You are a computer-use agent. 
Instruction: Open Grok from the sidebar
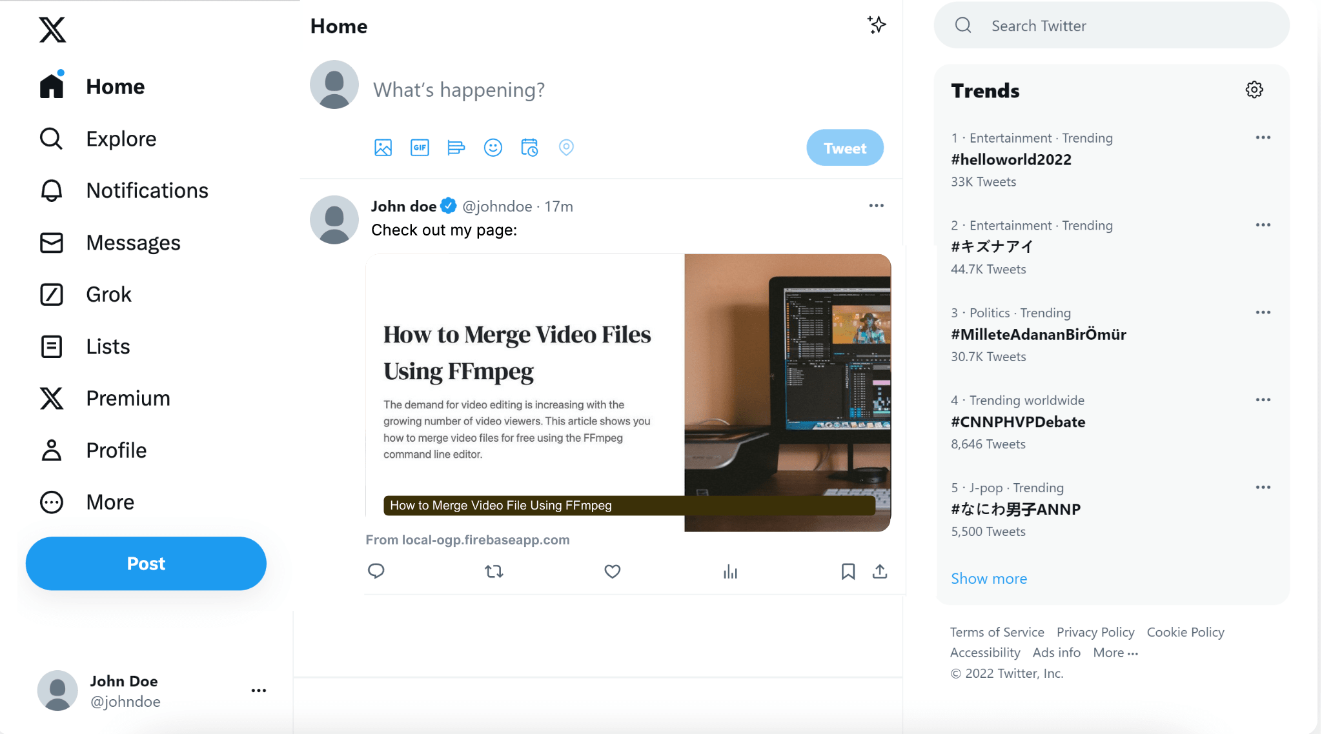click(108, 294)
